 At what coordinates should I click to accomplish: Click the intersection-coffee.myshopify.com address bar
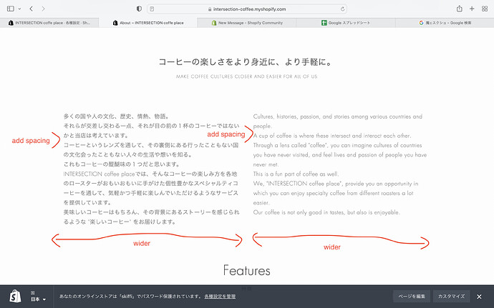[x=247, y=9]
